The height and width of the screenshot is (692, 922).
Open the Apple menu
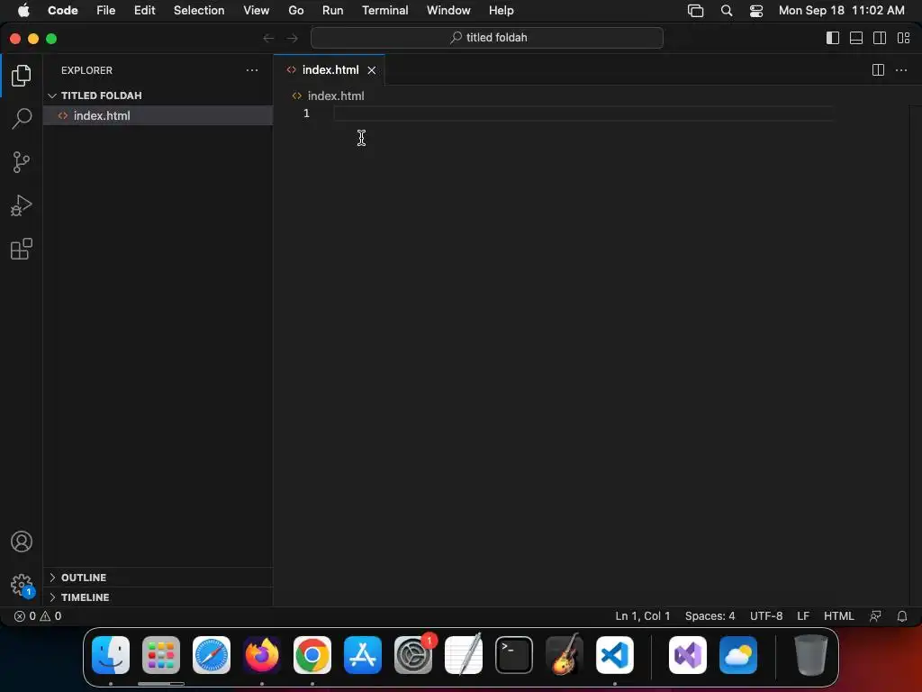click(x=23, y=11)
